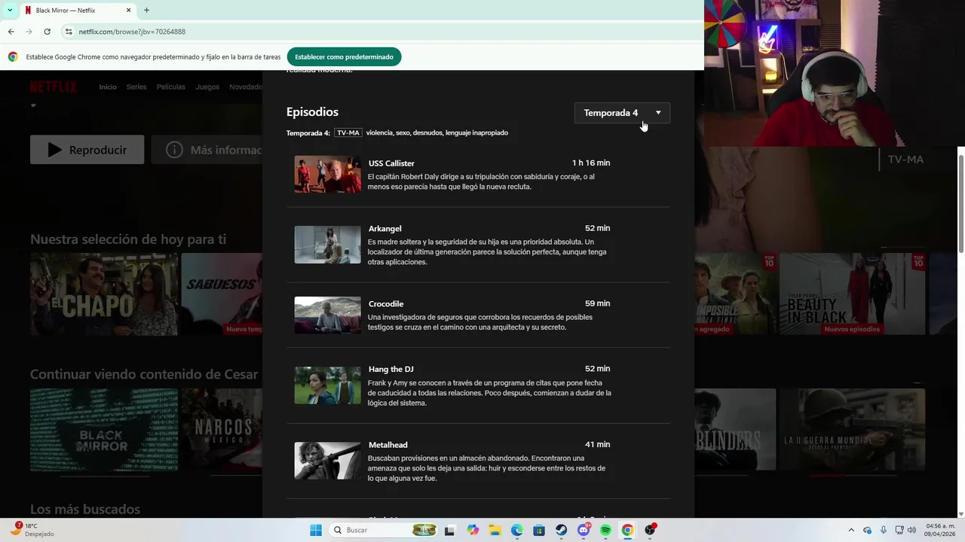This screenshot has height=542, width=965.
Task: Open Microsoft Store from taskbar
Action: coord(539,530)
